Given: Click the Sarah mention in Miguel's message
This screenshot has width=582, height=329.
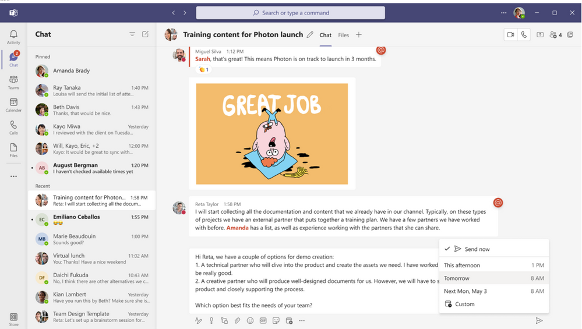Looking at the screenshot, I should pos(203,59).
